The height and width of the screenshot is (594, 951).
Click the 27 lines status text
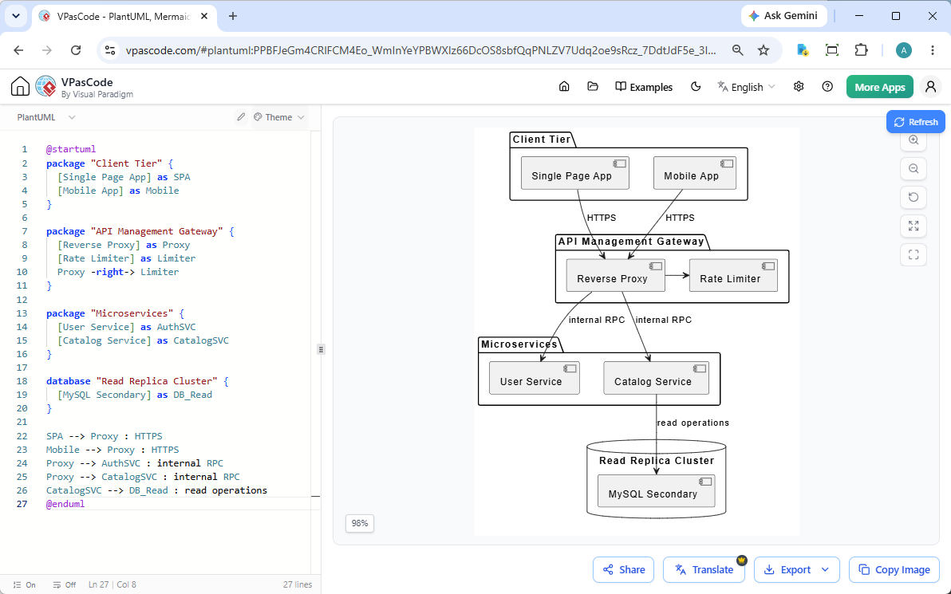click(x=297, y=585)
